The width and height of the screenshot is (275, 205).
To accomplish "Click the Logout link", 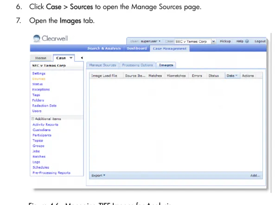I will [x=260, y=41].
